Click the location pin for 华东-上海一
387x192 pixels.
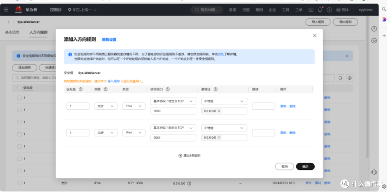[x=70, y=10]
